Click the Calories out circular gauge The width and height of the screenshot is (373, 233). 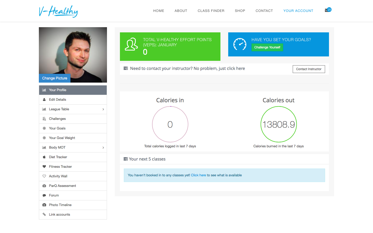coord(278,124)
